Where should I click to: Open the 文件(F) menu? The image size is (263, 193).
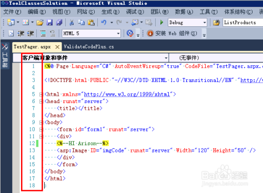click(x=12, y=12)
